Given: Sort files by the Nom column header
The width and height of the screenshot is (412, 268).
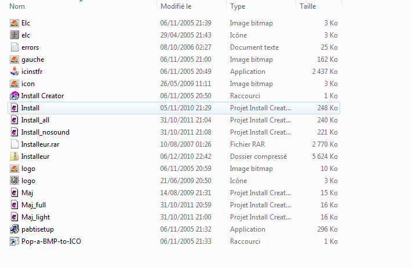Looking at the screenshot, I should pos(17,6).
